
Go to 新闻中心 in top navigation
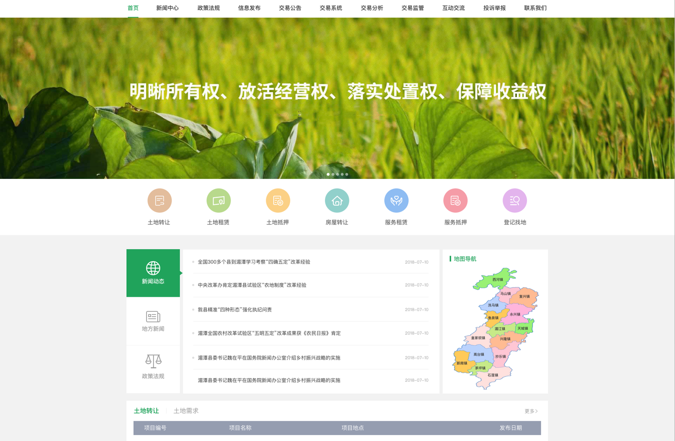tap(167, 8)
